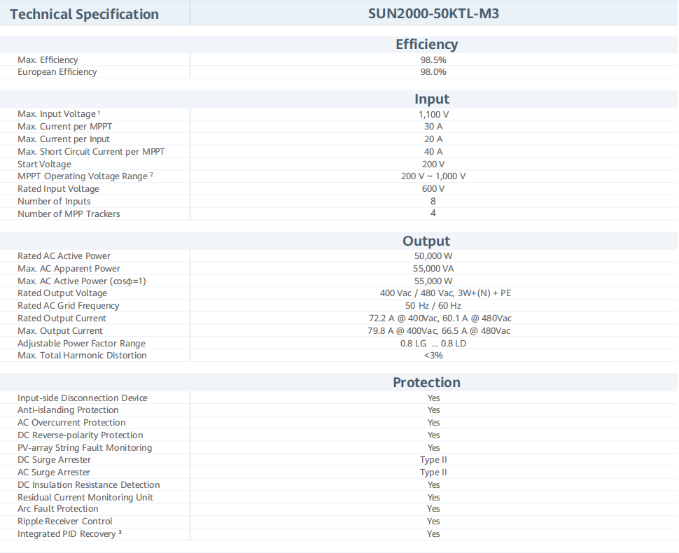The image size is (679, 553).
Task: Click the value 8 for inputs
Action: coord(433,201)
